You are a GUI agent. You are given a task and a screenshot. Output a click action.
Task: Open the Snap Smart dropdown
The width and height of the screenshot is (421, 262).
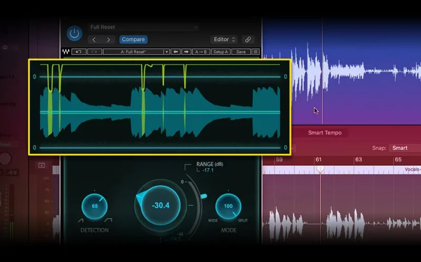pyautogui.click(x=406, y=148)
